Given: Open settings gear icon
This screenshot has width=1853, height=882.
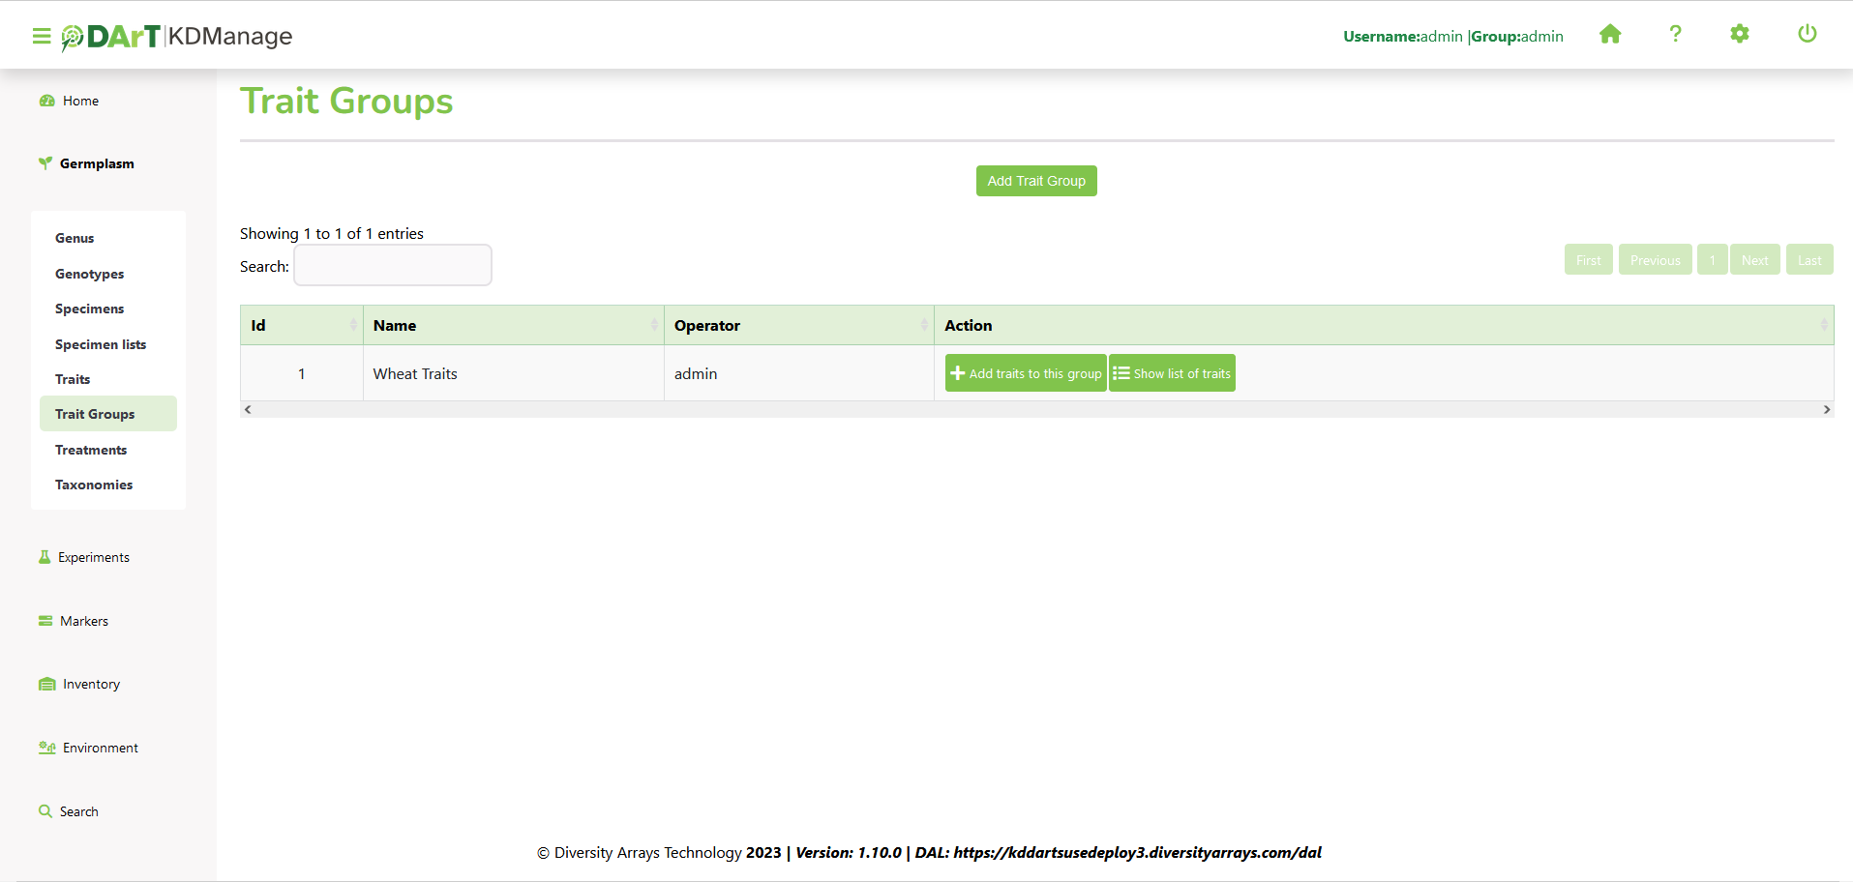Looking at the screenshot, I should [1739, 35].
